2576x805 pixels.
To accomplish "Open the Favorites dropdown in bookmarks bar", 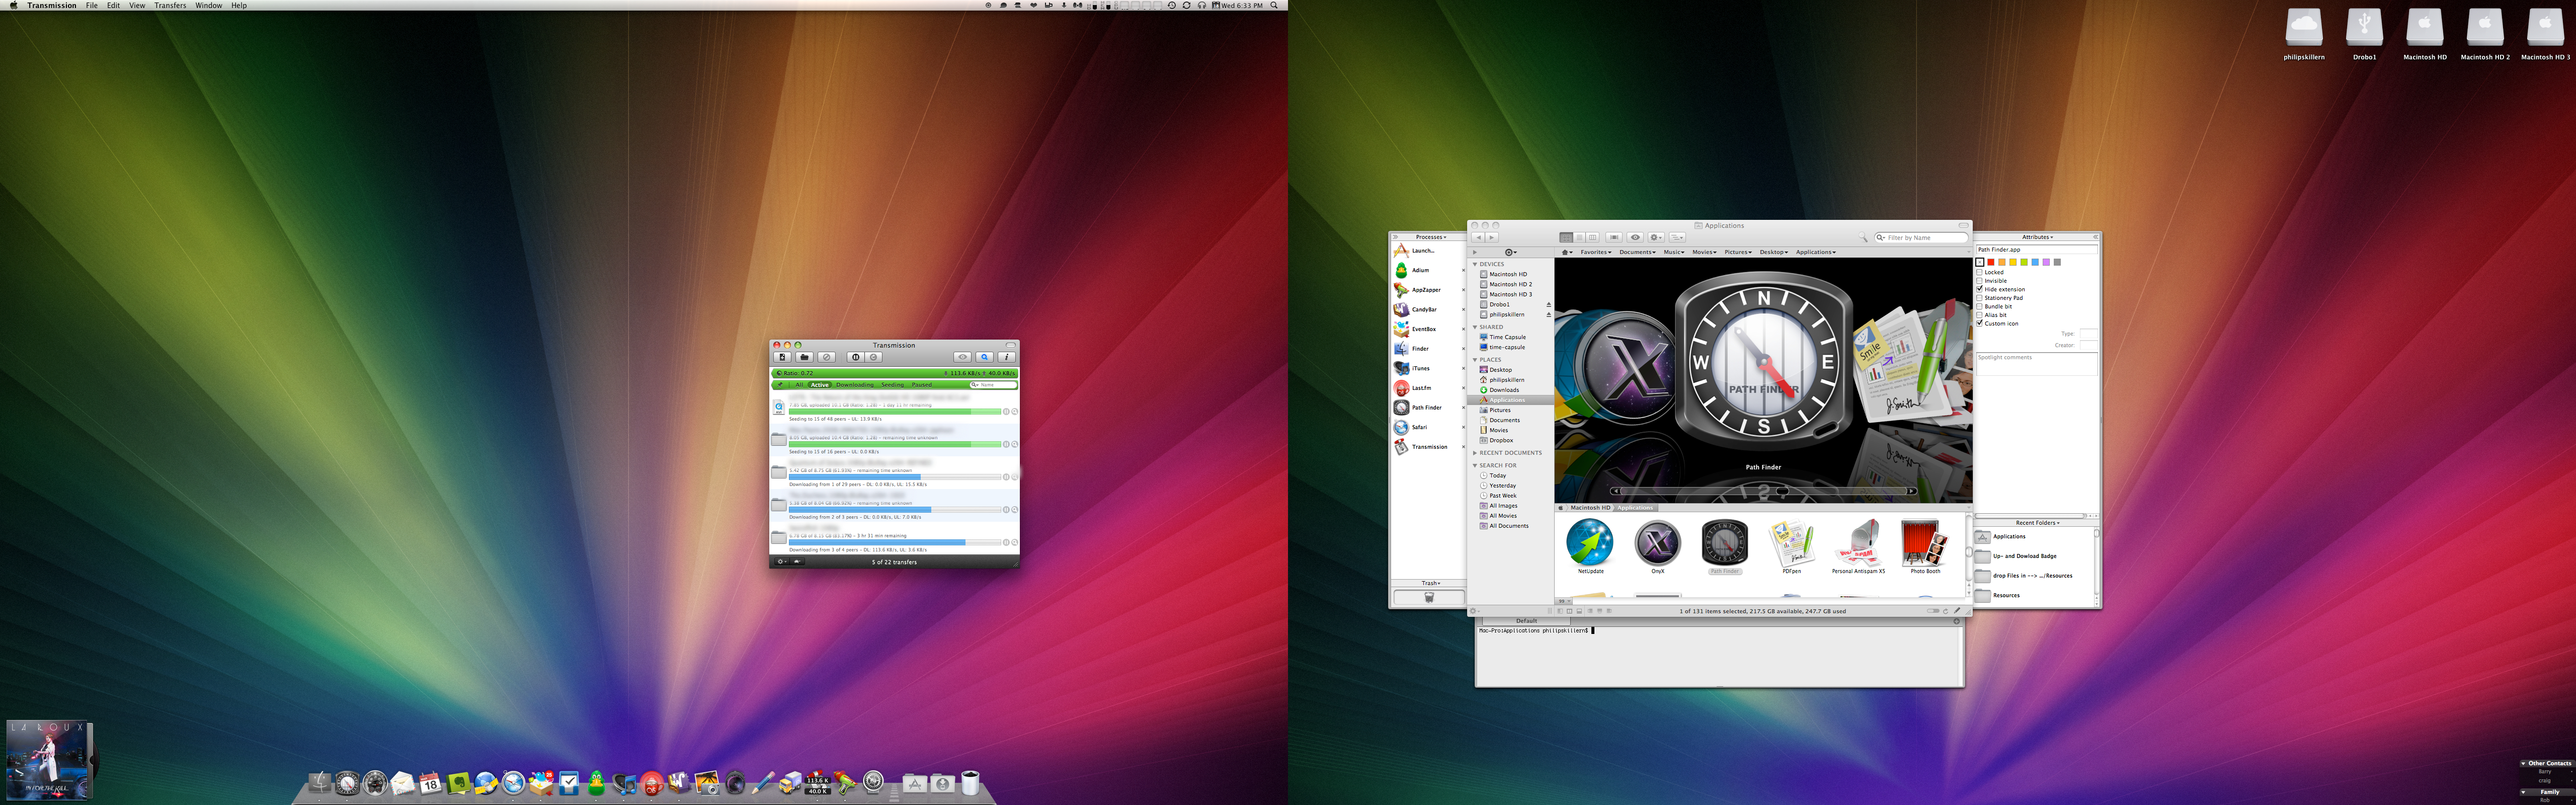I will [x=1596, y=252].
